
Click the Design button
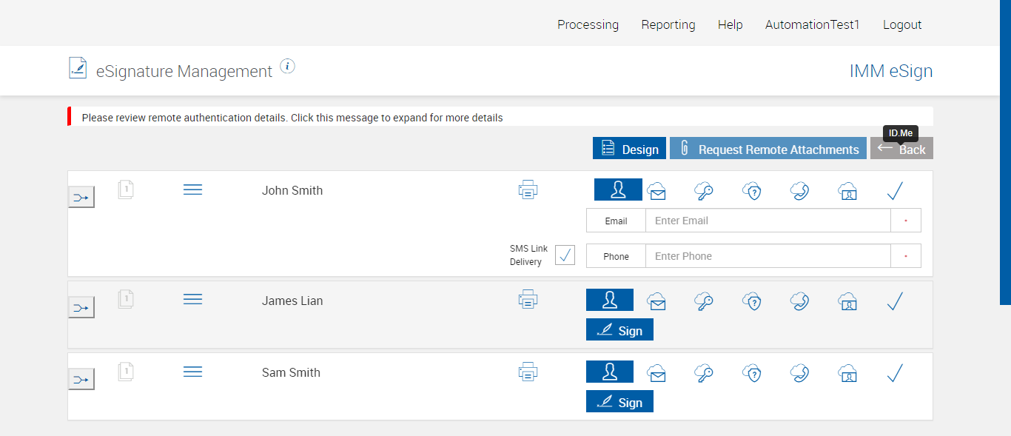(630, 149)
